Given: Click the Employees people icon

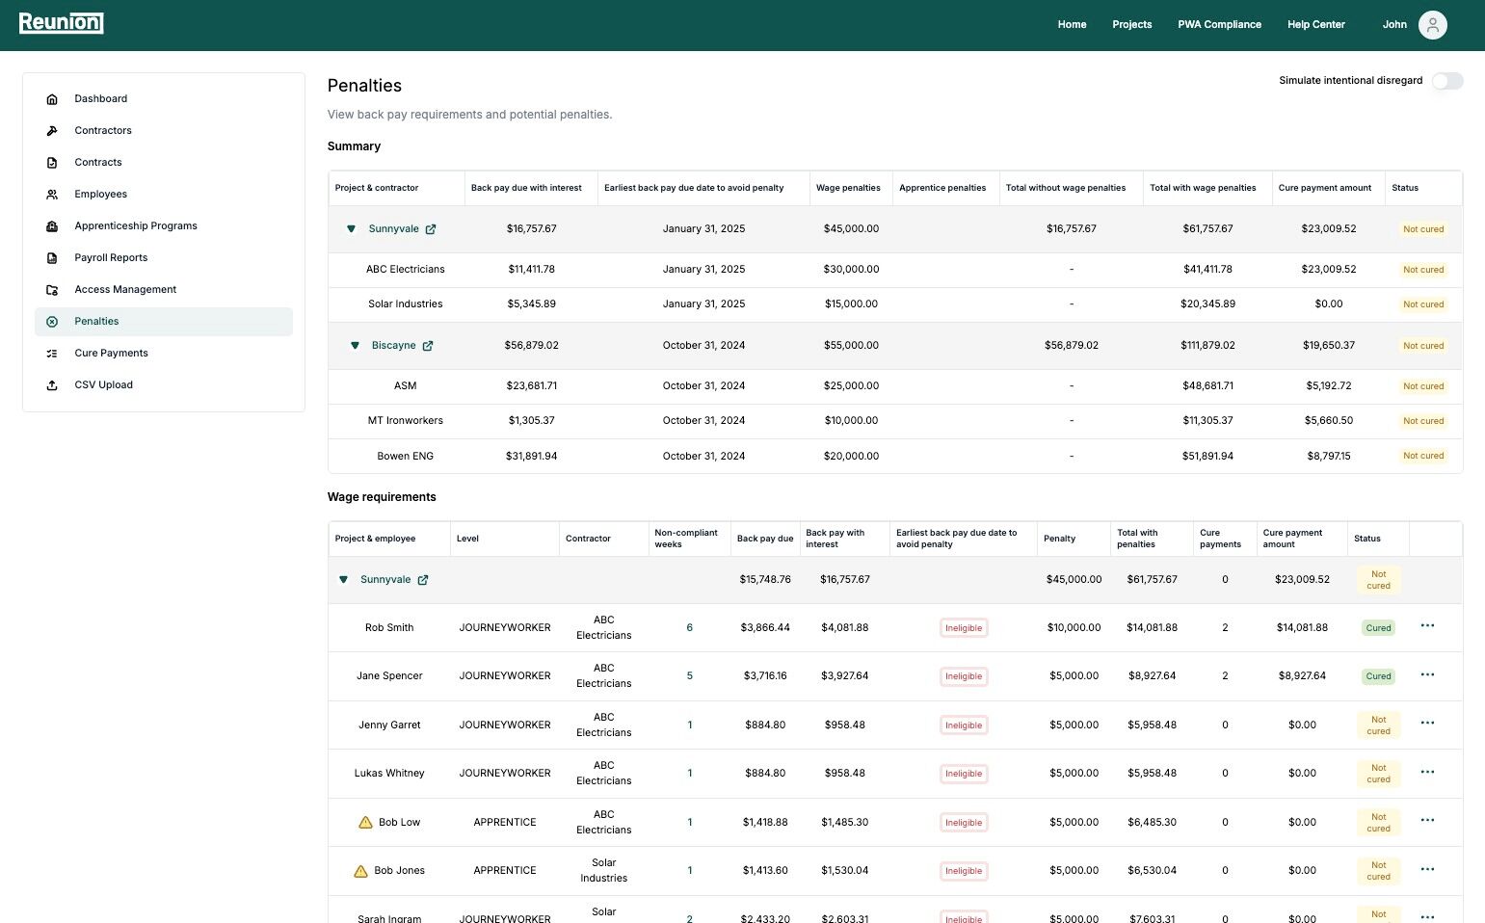Looking at the screenshot, I should tap(52, 195).
